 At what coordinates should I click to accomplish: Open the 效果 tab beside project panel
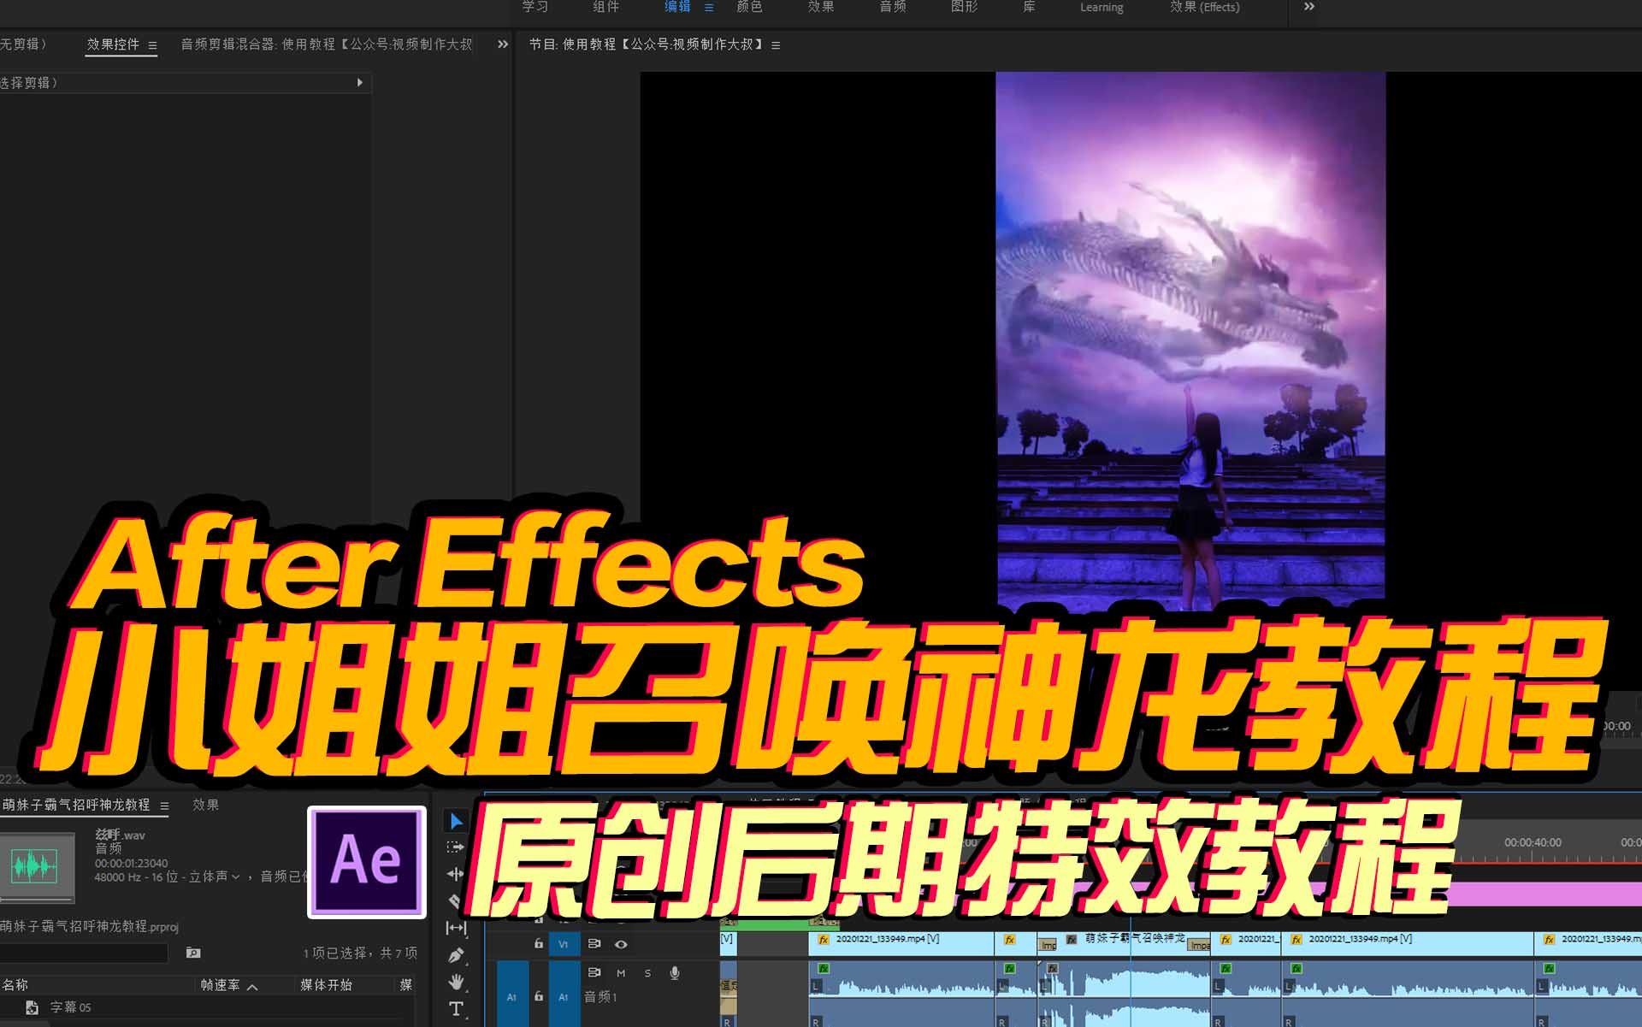coord(205,805)
